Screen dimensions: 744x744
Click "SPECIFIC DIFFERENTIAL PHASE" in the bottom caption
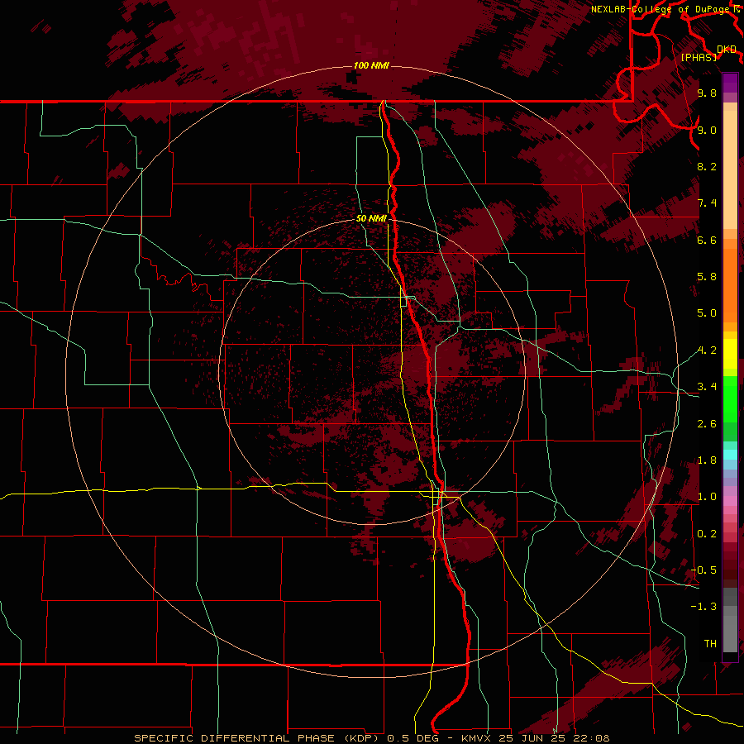click(236, 738)
